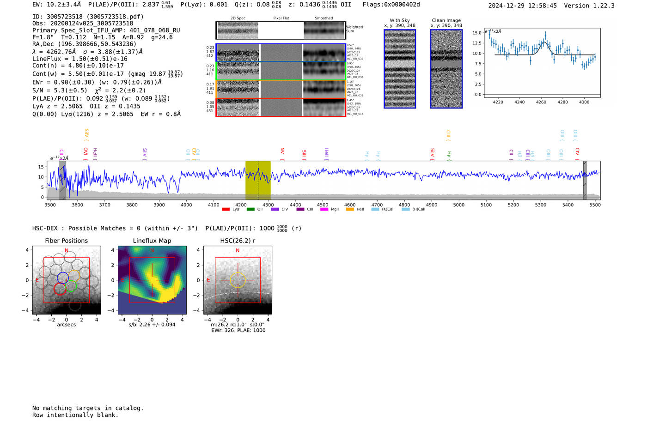Image resolution: width=647 pixels, height=440 pixels.
Task: Click the red Lyα legend swatch
Action: (226, 210)
